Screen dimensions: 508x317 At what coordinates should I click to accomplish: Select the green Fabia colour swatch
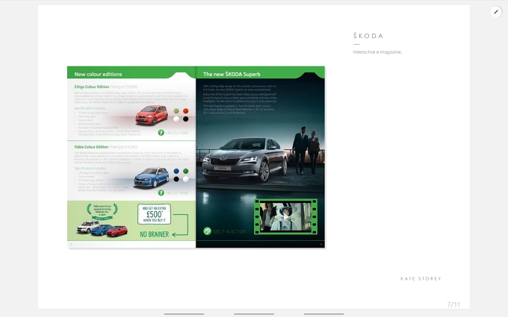coord(185,171)
